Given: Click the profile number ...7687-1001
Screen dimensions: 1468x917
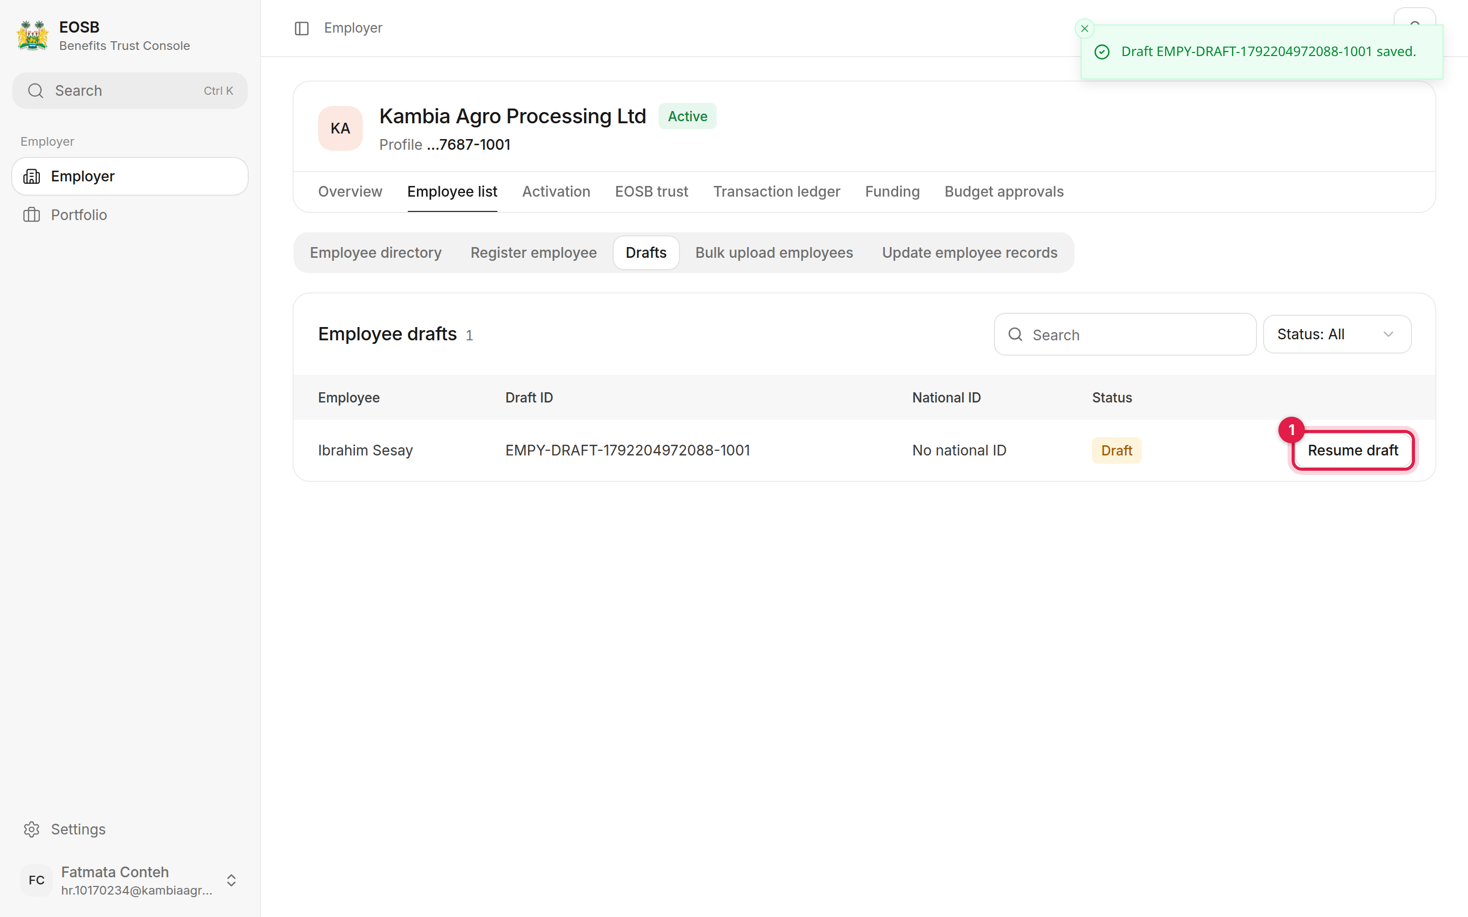Looking at the screenshot, I should [x=468, y=145].
